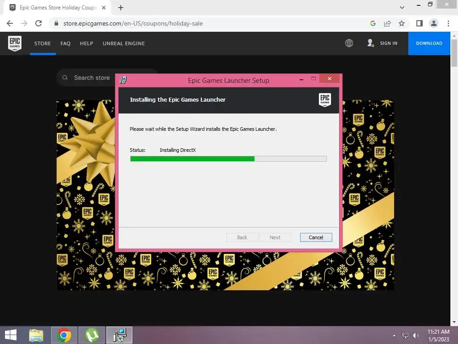This screenshot has width=458, height=344.
Task: Click the page vertical scrollbar thumb
Action: pyautogui.click(x=454, y=53)
